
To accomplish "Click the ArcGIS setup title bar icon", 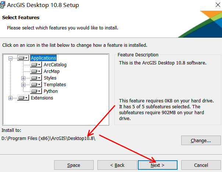I will [3, 5].
